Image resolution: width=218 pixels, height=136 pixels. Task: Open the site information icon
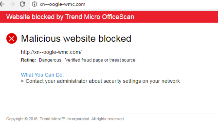click(34, 4)
